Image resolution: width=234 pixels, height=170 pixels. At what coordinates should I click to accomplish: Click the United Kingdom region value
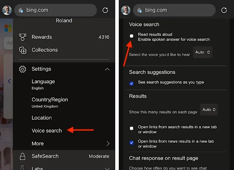point(45,106)
